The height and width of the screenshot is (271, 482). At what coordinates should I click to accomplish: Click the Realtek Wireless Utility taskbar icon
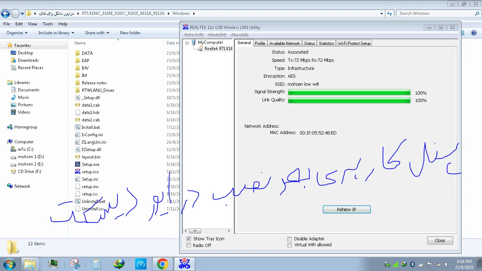point(184,264)
